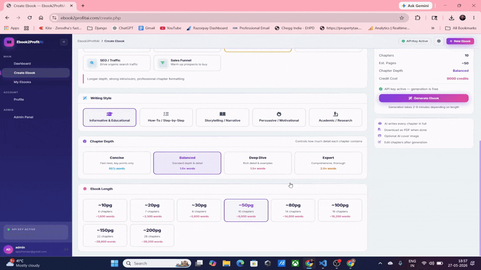This screenshot has width=481, height=270.
Task: Pick the Storytelling / Narrative writing style
Action: [222, 117]
